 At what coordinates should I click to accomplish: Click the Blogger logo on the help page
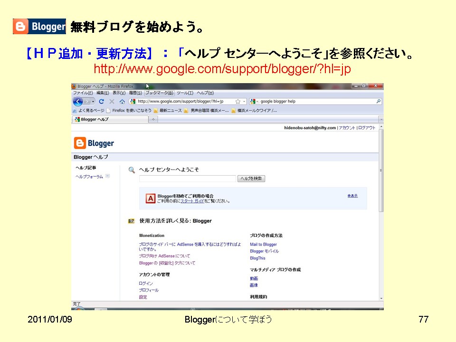(x=94, y=142)
